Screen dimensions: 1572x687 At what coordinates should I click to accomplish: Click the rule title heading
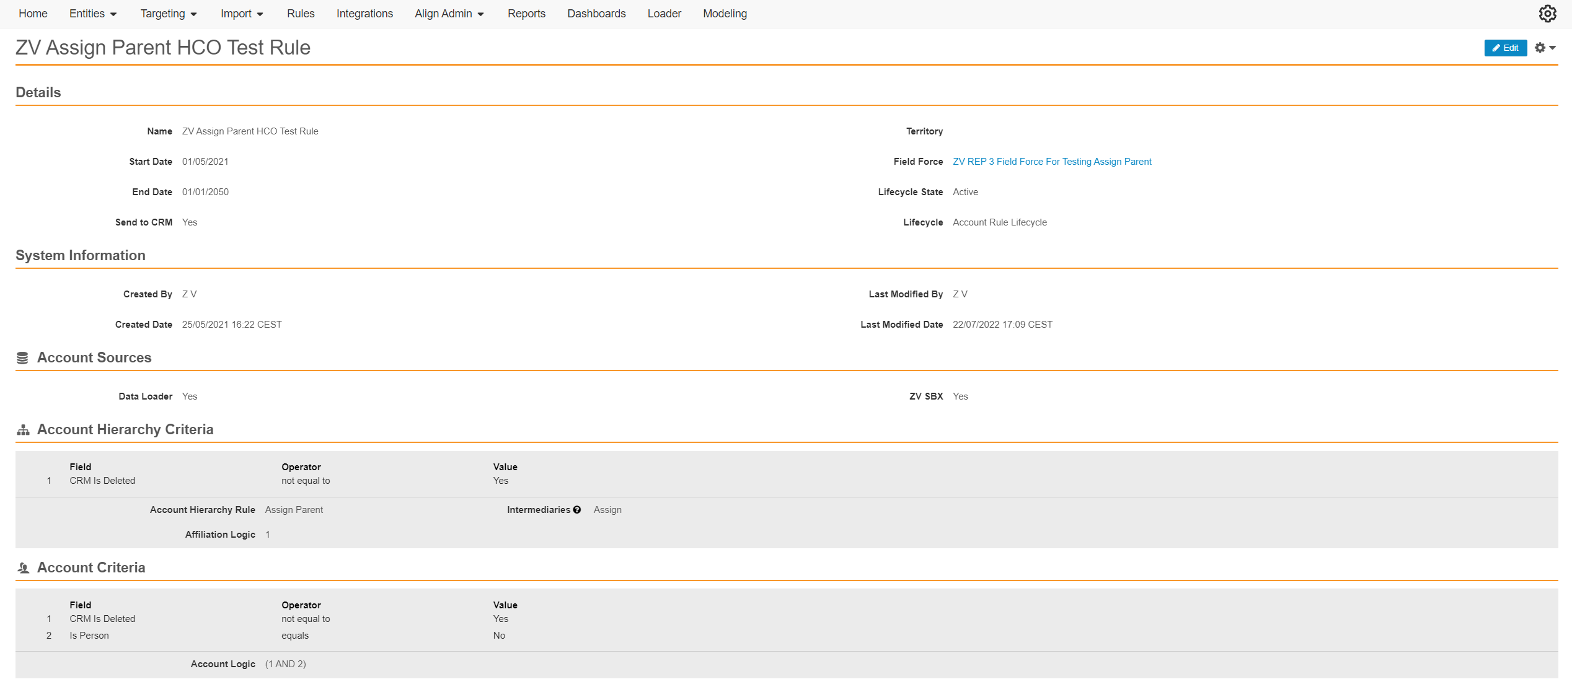pos(163,48)
